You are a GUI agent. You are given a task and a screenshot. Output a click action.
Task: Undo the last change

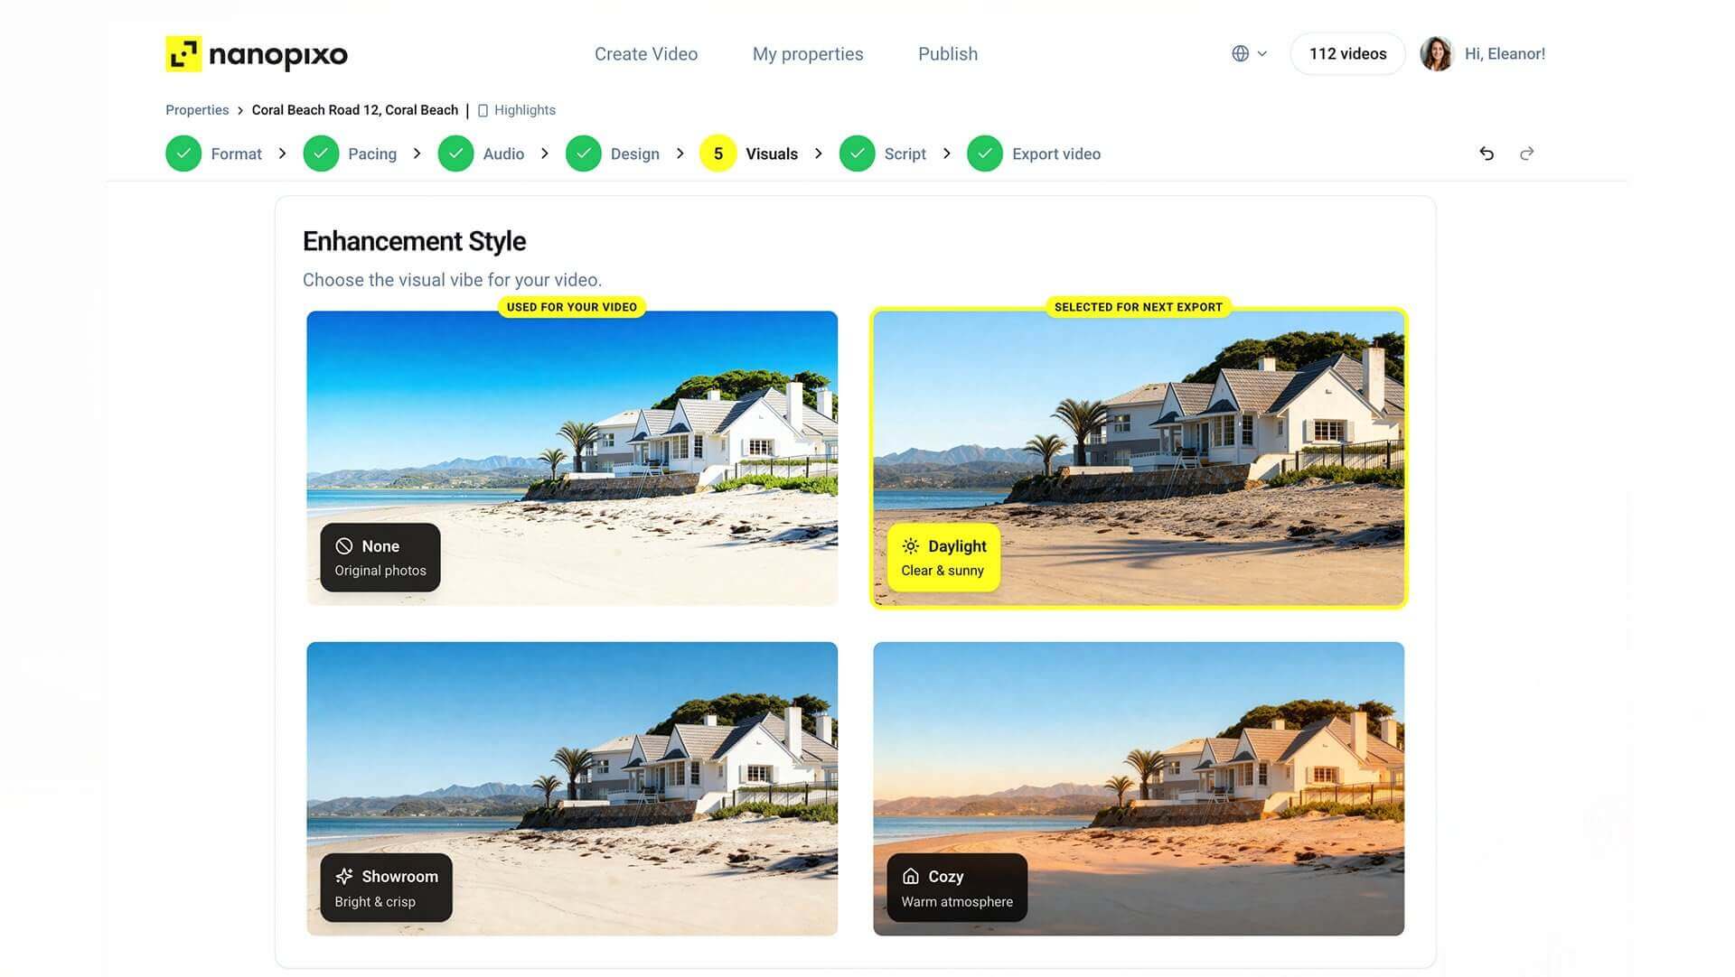coord(1486,154)
